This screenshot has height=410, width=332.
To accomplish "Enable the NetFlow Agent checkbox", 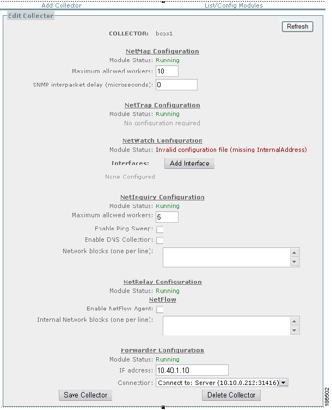I will coord(160,309).
